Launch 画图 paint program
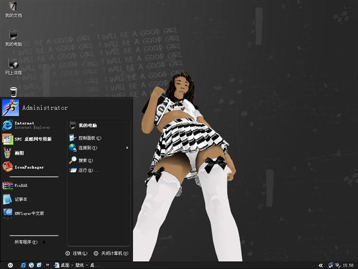This screenshot has height=269, width=358. pos(13,153)
